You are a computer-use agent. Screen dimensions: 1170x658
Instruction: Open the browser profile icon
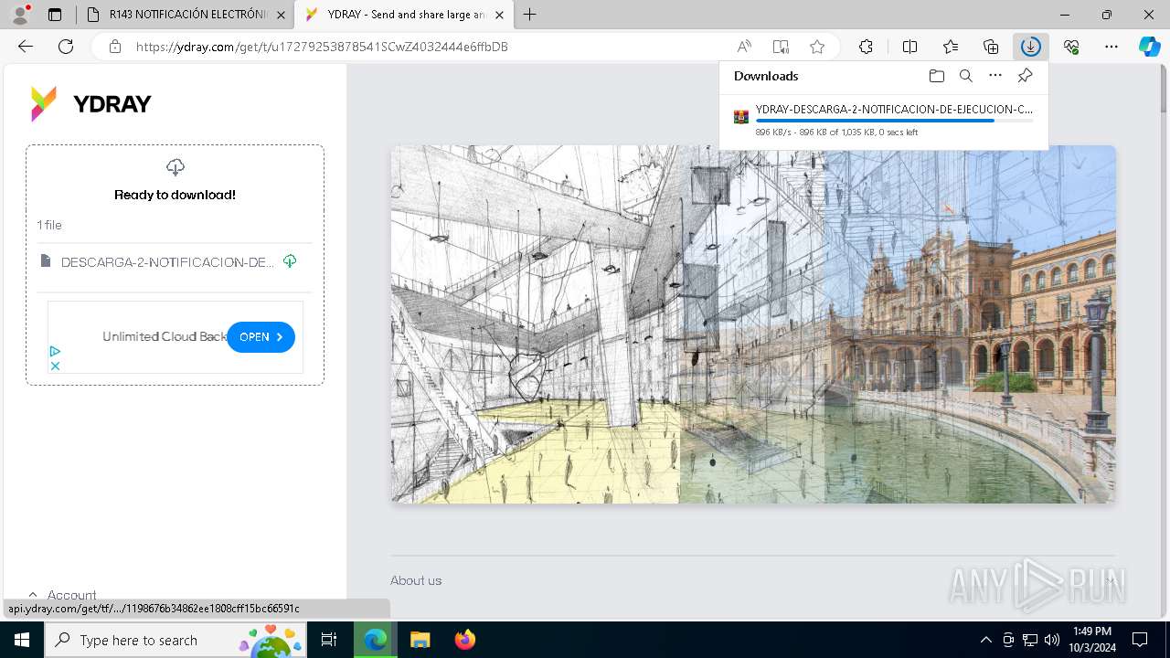[20, 15]
